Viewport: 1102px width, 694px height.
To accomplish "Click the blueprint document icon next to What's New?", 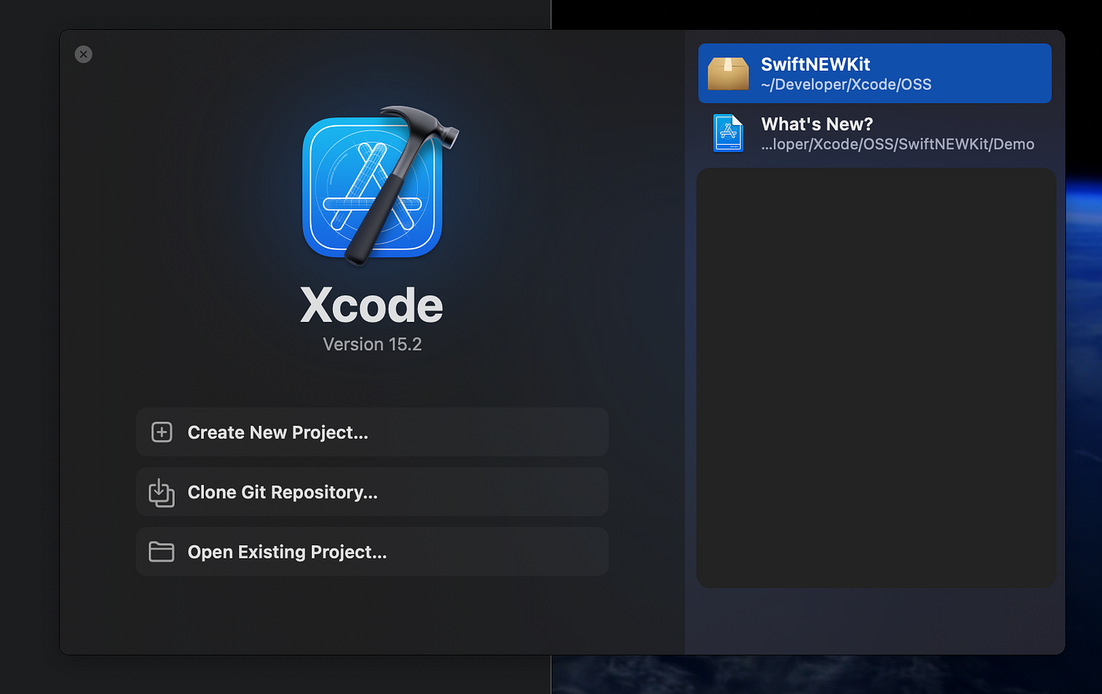I will (727, 133).
